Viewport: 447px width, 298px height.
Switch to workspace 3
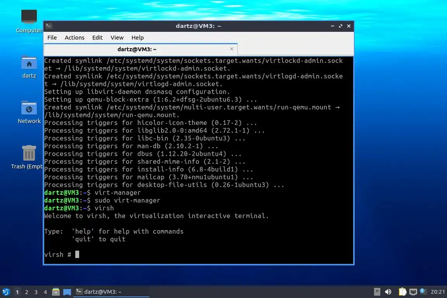[x=36, y=292]
